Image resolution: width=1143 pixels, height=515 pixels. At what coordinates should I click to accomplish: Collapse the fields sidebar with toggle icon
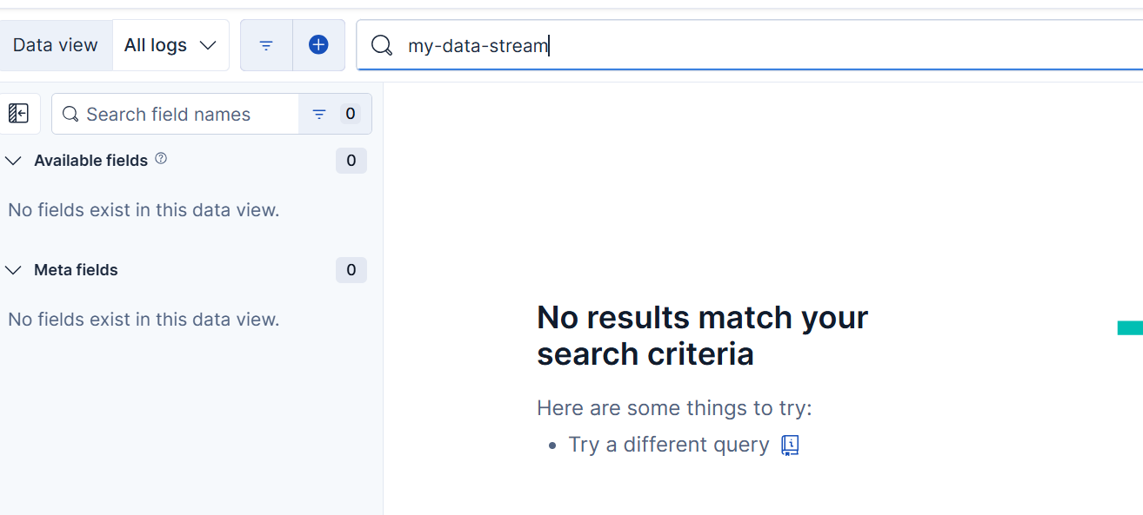point(18,114)
